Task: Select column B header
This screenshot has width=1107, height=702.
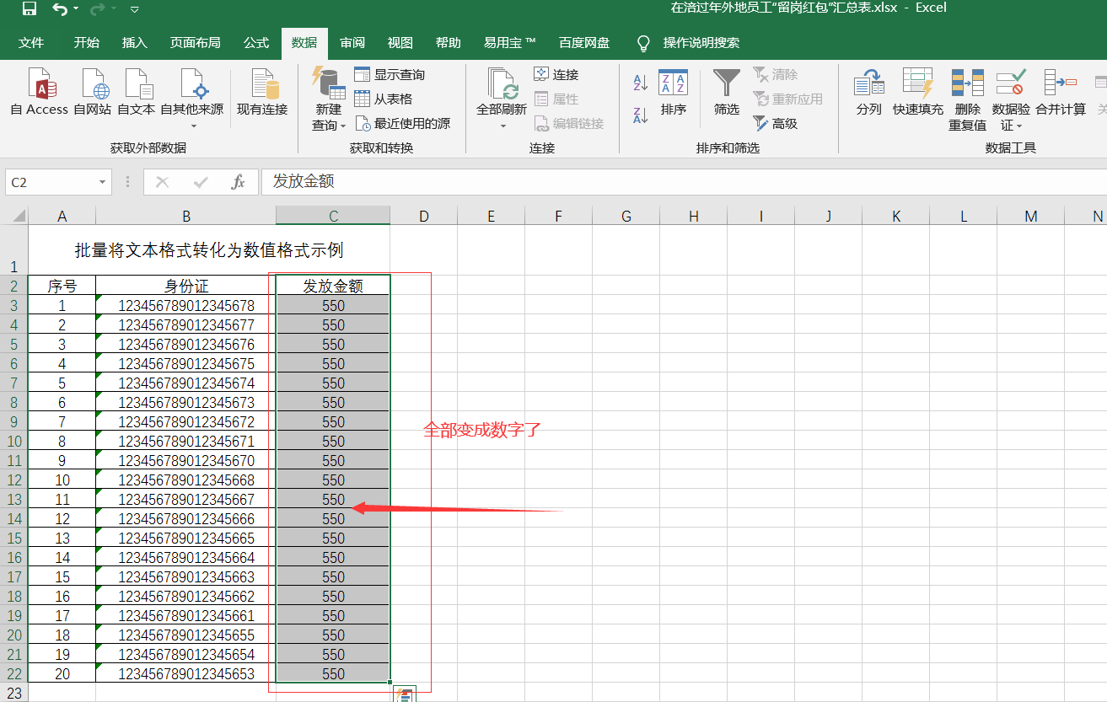Action: click(185, 217)
